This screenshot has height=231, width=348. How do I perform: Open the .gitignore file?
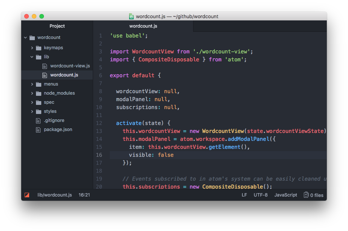[54, 120]
